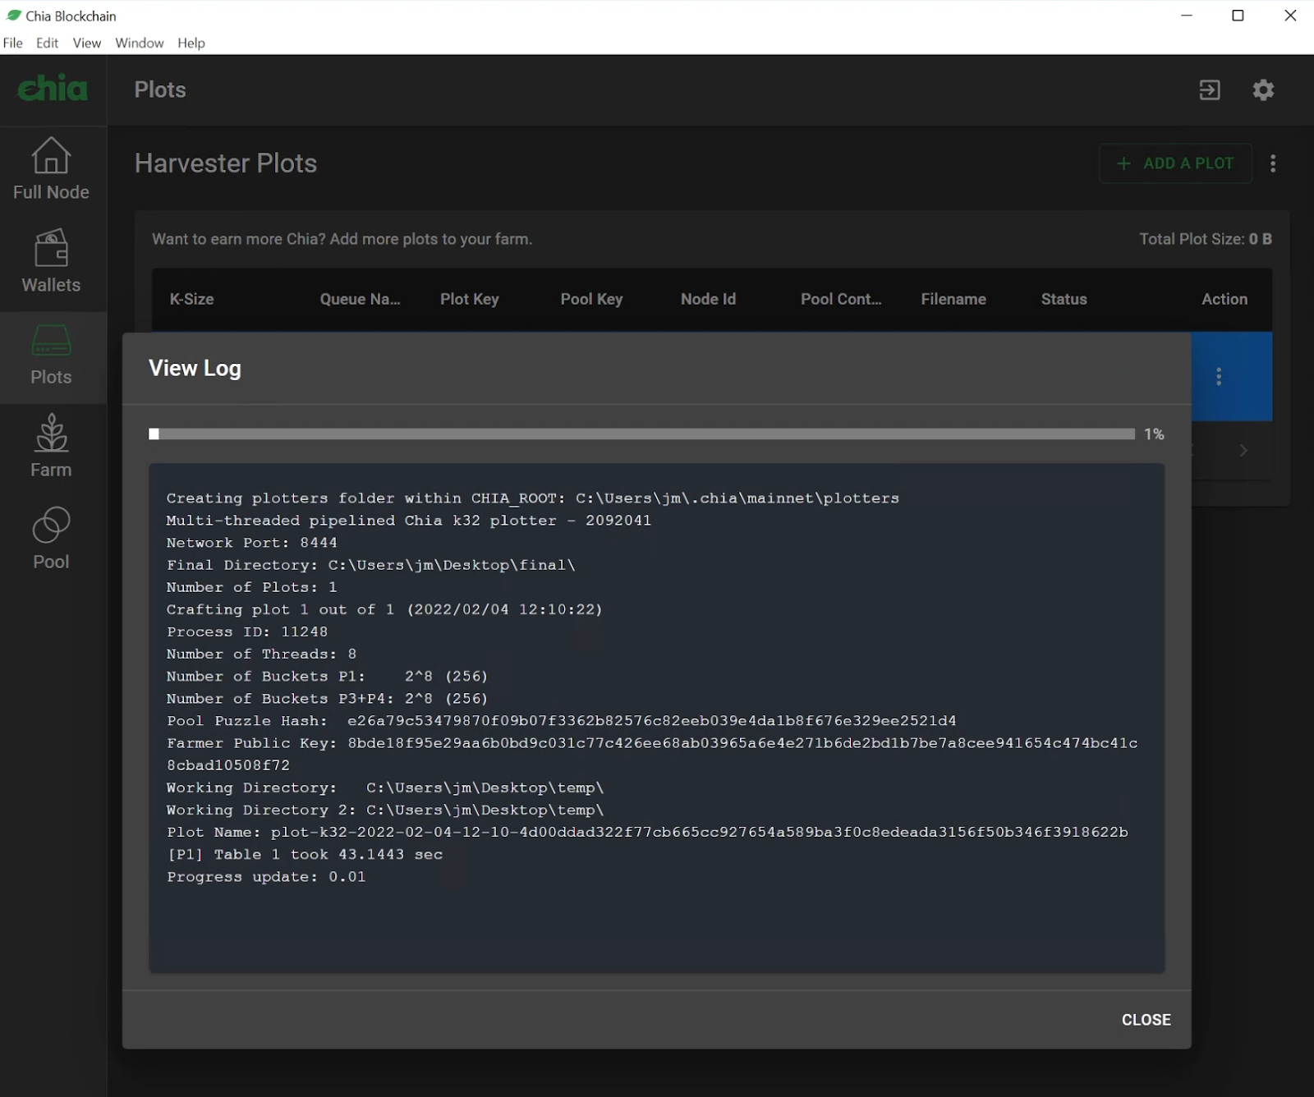
Task: Click the Action column header
Action: (x=1224, y=299)
